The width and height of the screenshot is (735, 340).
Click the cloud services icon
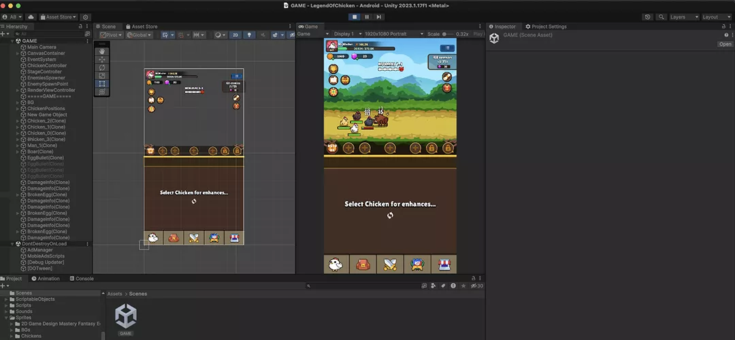tap(31, 17)
